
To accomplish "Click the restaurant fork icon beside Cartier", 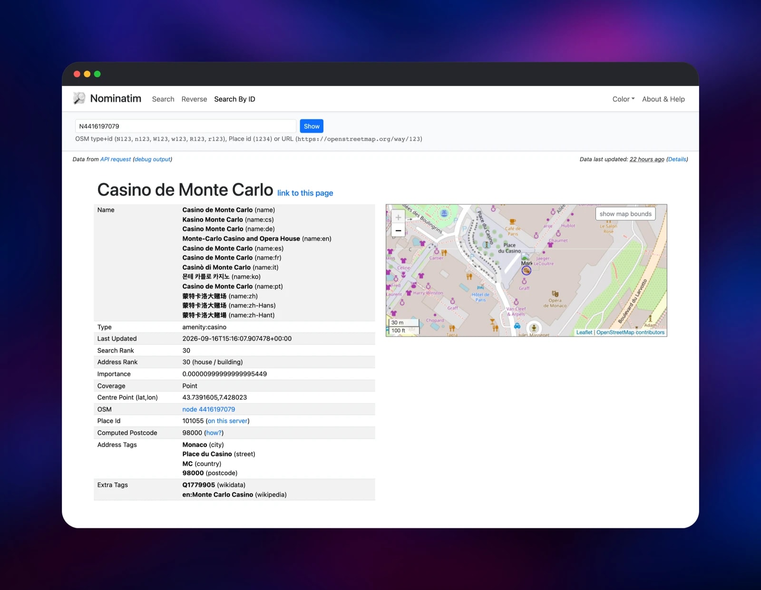I will [444, 252].
